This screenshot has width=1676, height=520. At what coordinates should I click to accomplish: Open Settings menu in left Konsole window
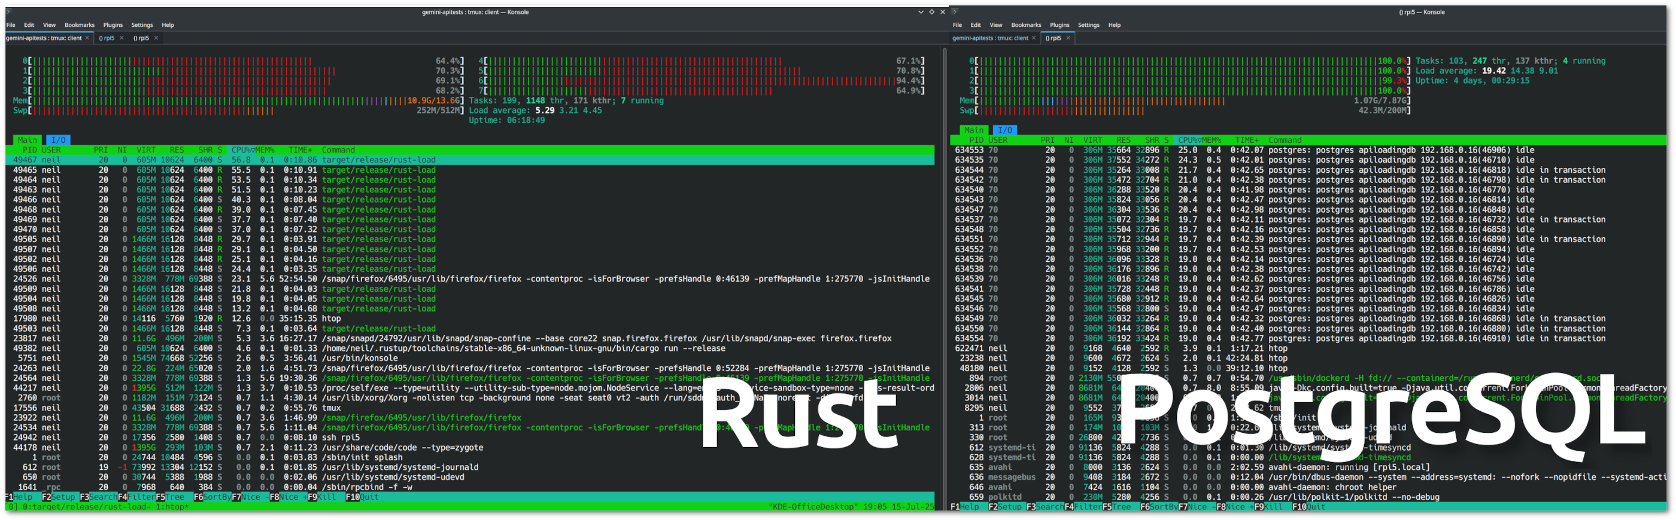pos(142,25)
